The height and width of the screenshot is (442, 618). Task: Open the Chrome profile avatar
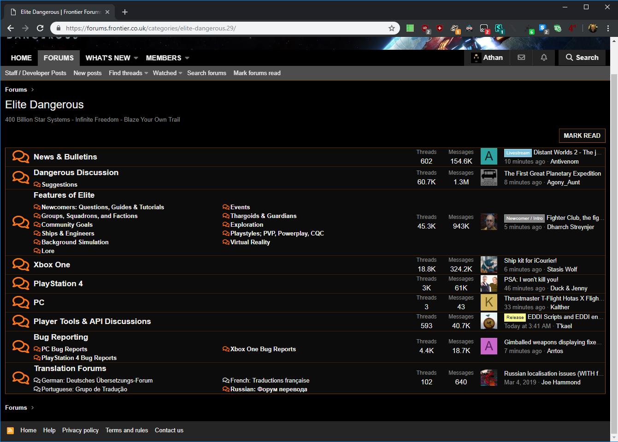[593, 28]
